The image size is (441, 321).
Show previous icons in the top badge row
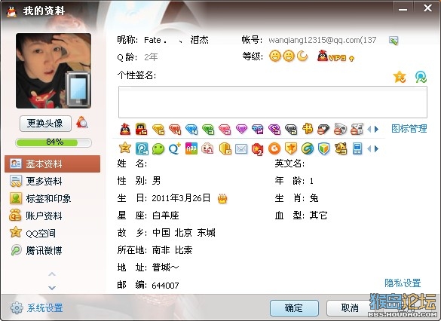[369, 130]
